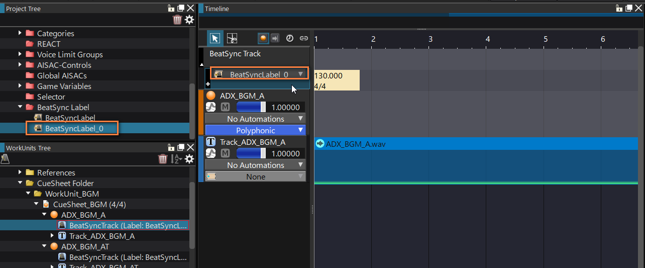Toggle the orange cue button in Timeline toolbar
This screenshot has height=268, width=645.
(x=263, y=38)
